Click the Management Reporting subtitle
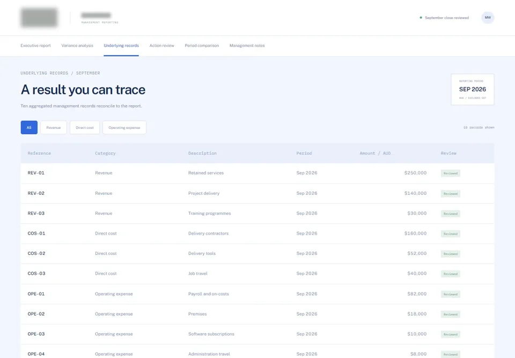This screenshot has width=515, height=358. pyautogui.click(x=100, y=23)
